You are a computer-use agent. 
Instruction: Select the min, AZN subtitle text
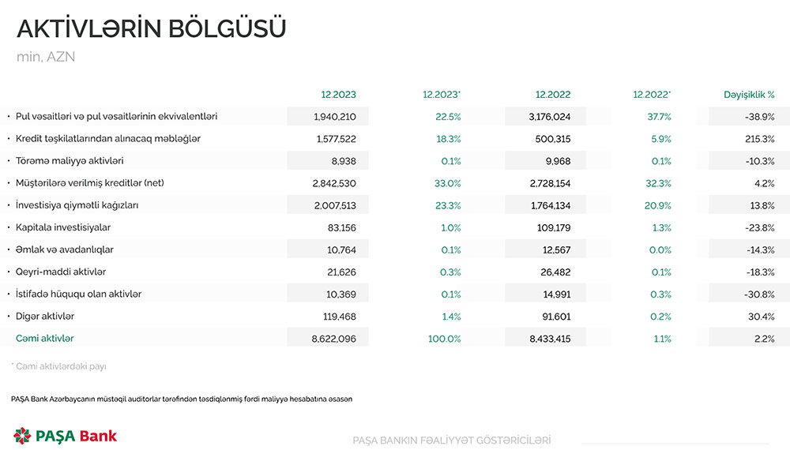46,57
